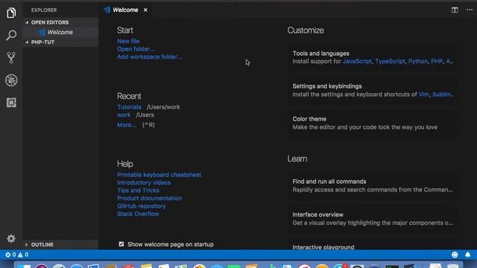Click the Tools and languages heading

[321, 54]
